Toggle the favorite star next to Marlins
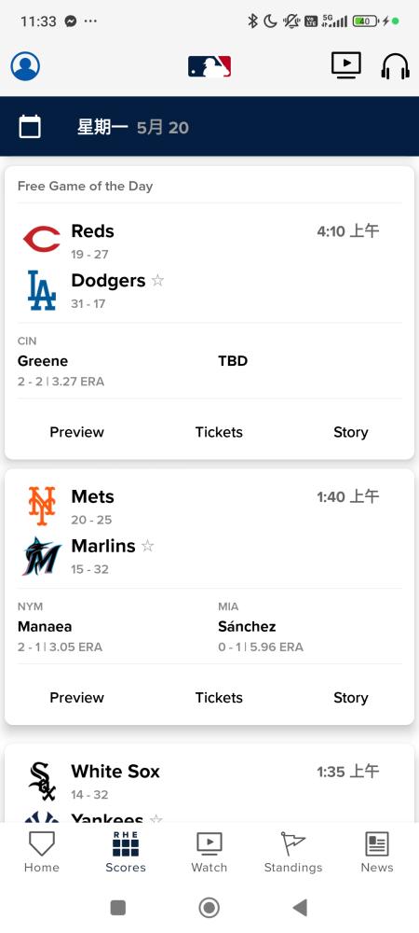The image size is (419, 933). point(148,546)
